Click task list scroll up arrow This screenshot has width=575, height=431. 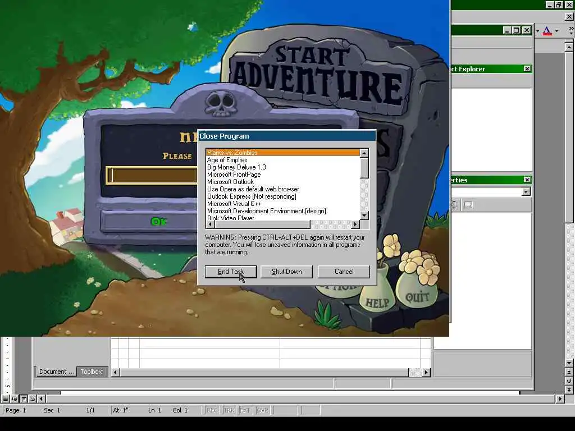(x=364, y=153)
